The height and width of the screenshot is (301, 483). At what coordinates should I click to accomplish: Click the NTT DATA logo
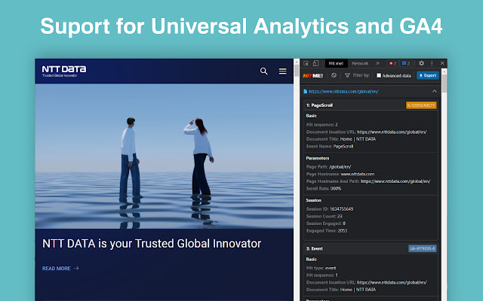[64, 71]
